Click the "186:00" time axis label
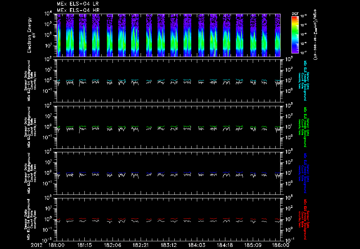 [x=281, y=245]
